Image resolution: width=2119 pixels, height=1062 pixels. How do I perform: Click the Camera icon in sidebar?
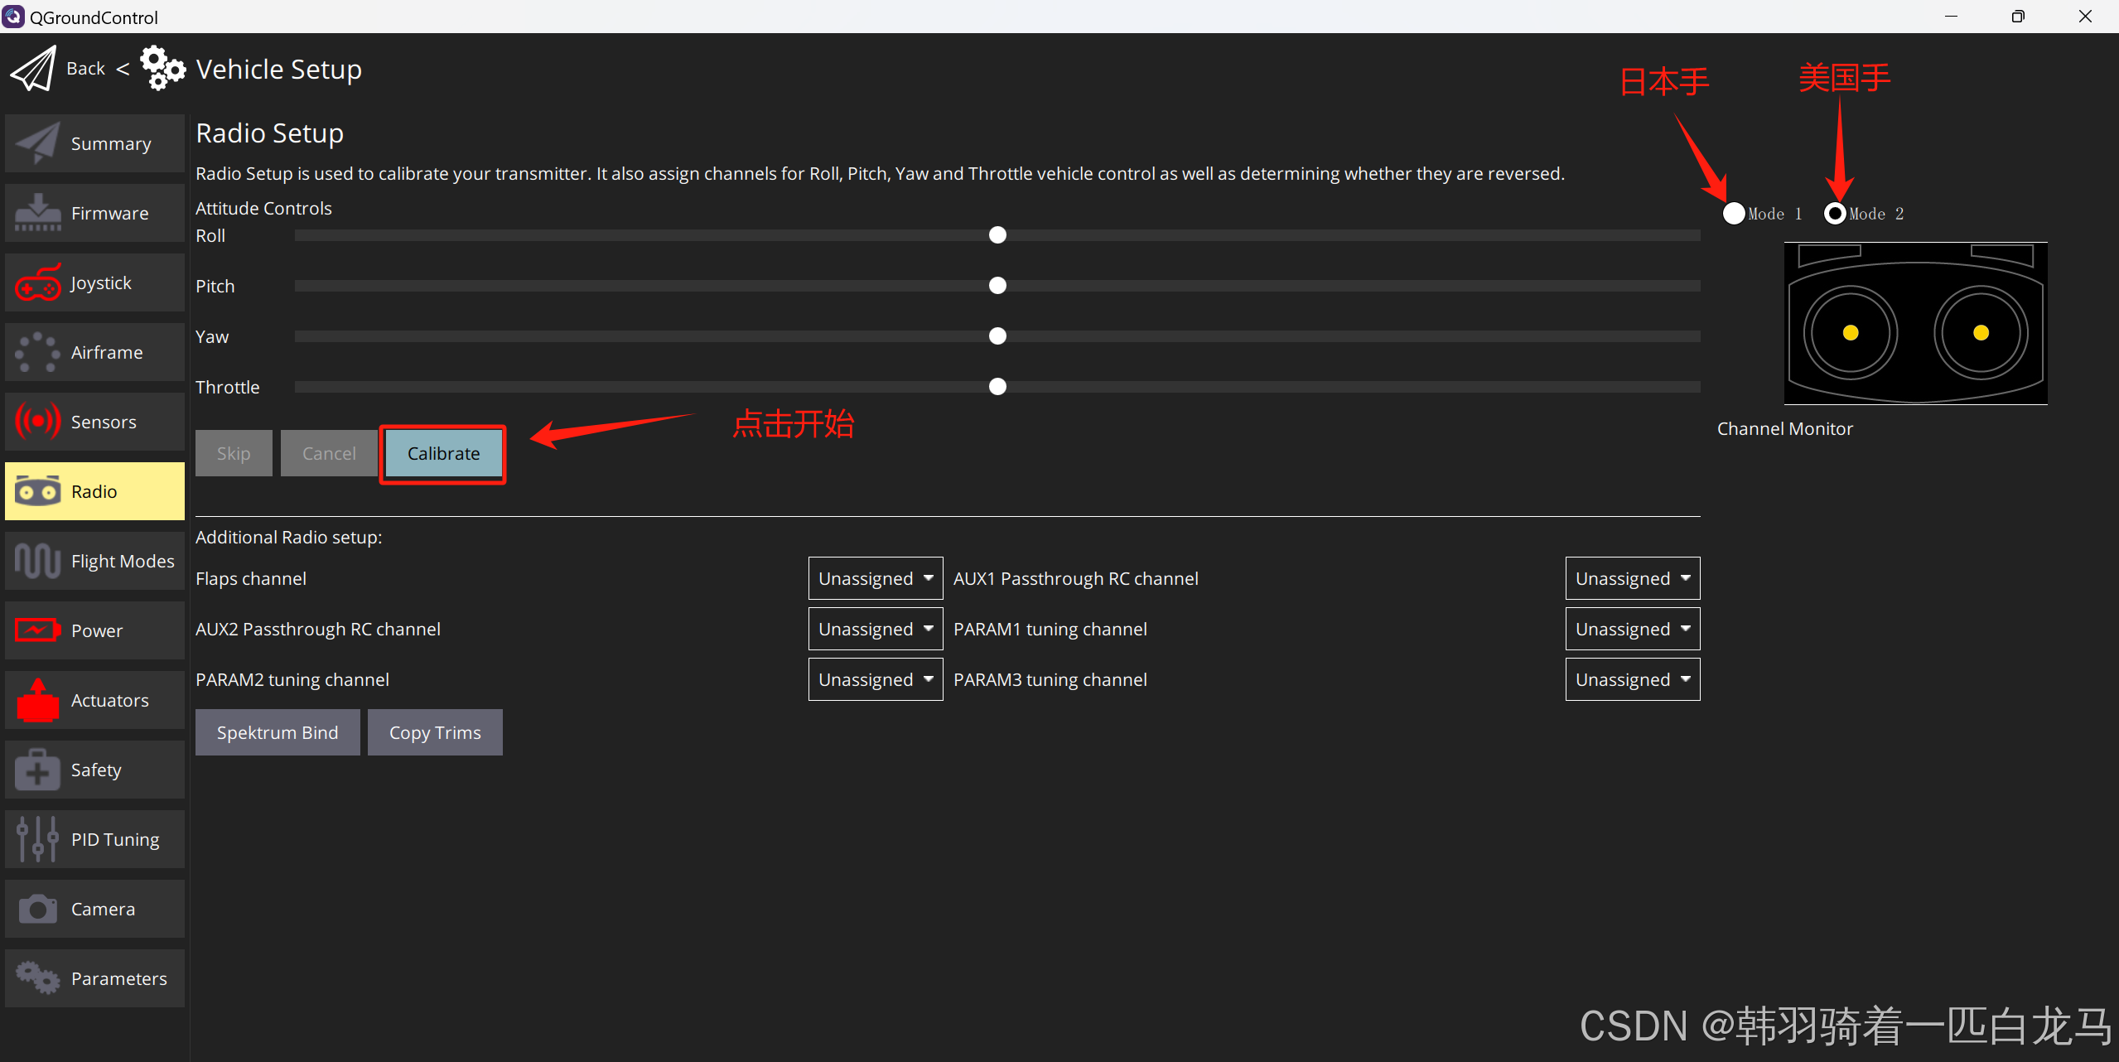point(37,909)
